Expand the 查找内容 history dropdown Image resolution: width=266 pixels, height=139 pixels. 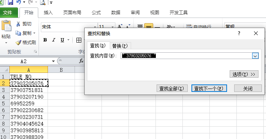coord(255,56)
